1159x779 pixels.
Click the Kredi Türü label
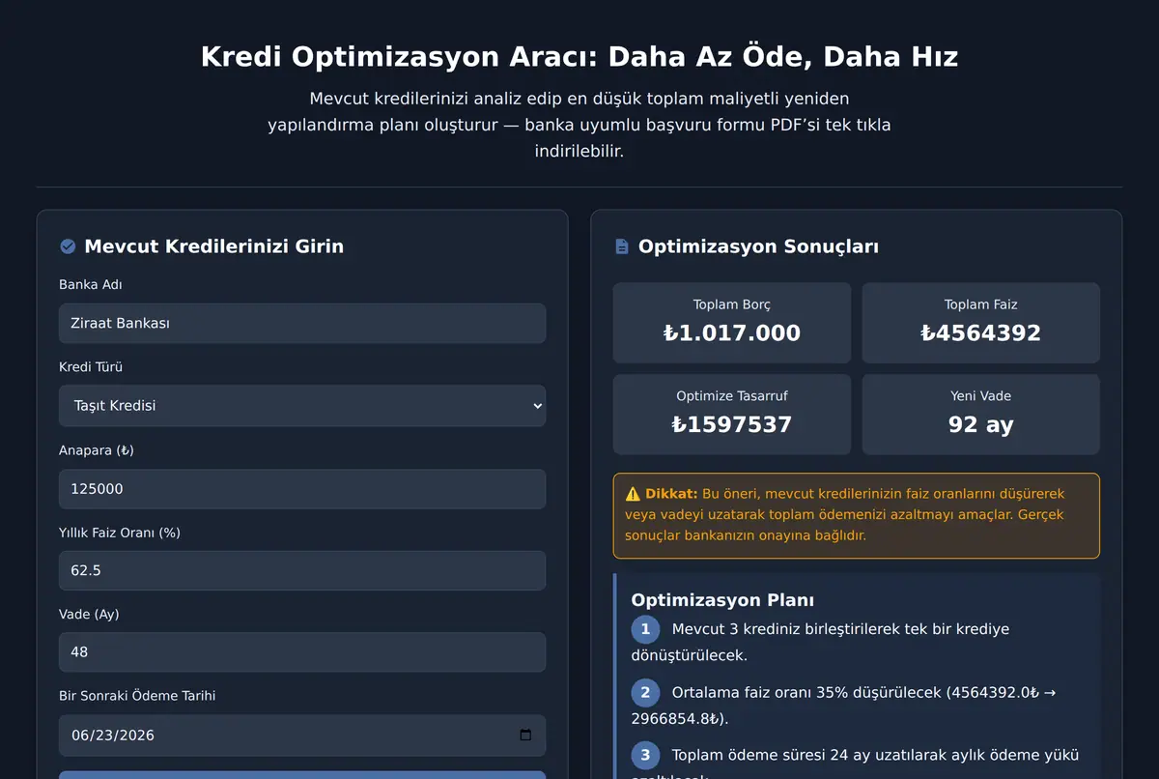(91, 367)
